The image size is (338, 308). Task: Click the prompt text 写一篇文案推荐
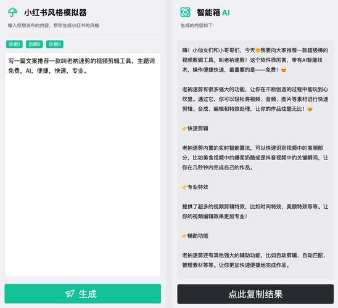(x=81, y=66)
